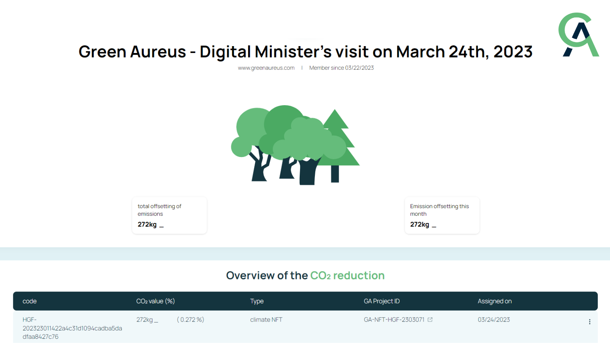Click the 'total offsetting of emissions' card
The height and width of the screenshot is (343, 610).
tap(169, 215)
